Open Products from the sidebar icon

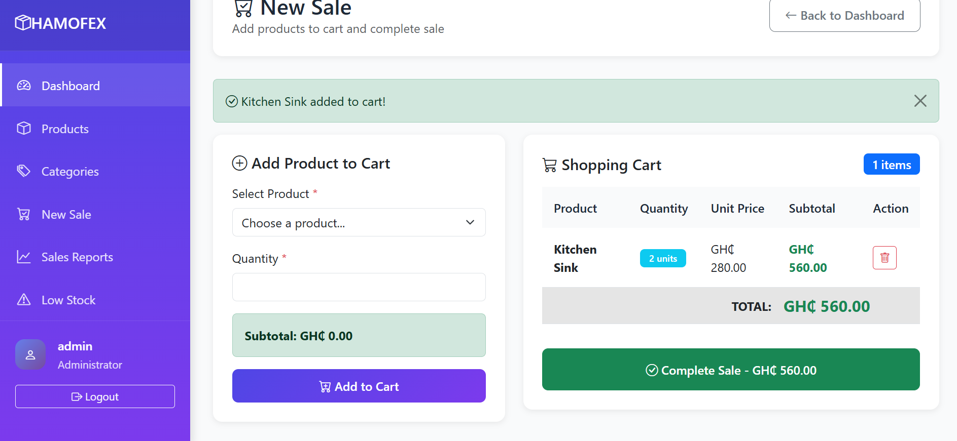(24, 129)
